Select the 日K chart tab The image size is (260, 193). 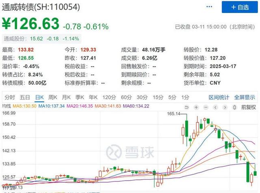click(39, 97)
